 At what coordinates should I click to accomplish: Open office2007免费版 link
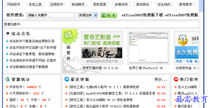[x=182, y=15]
